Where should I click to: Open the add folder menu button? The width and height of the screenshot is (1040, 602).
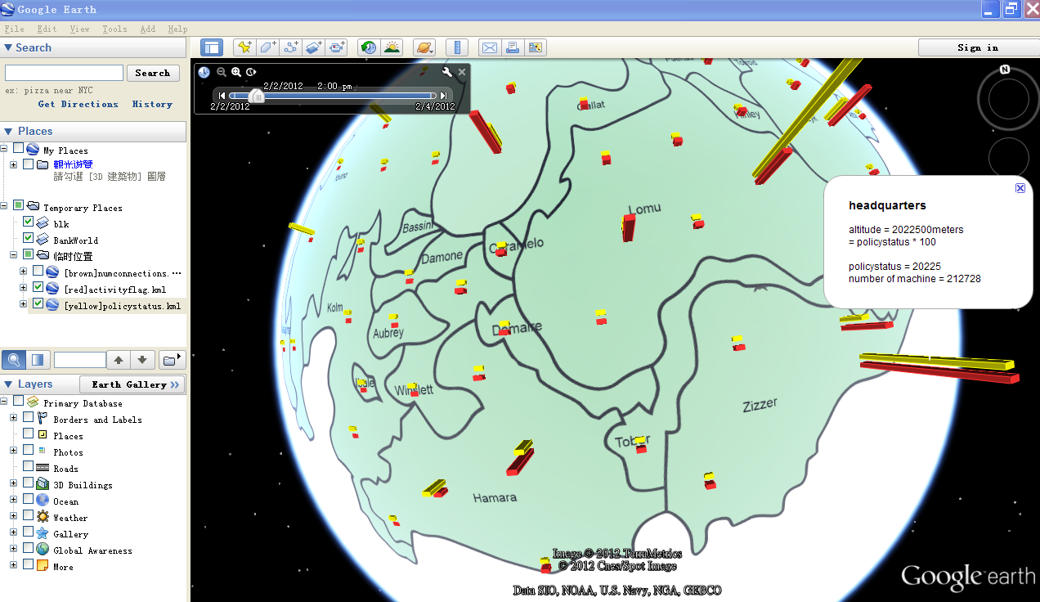coord(172,360)
